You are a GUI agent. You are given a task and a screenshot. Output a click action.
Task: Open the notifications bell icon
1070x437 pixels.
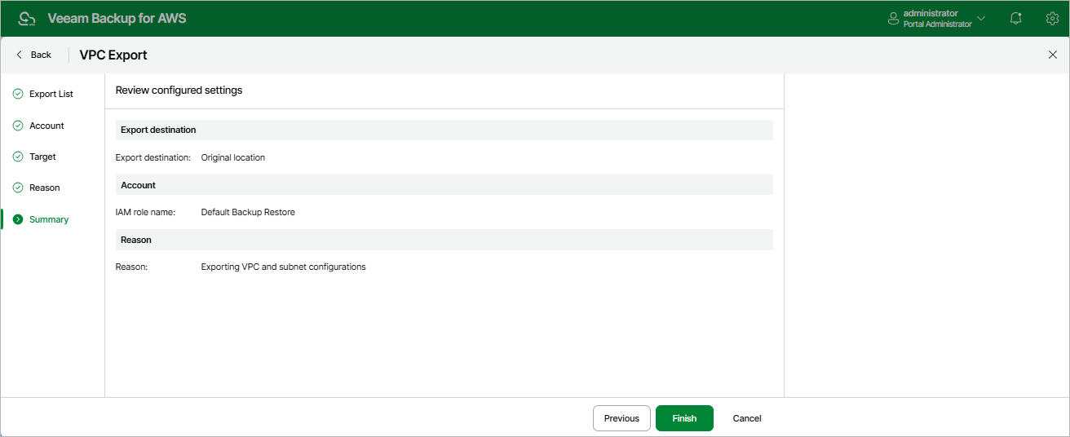[1016, 18]
